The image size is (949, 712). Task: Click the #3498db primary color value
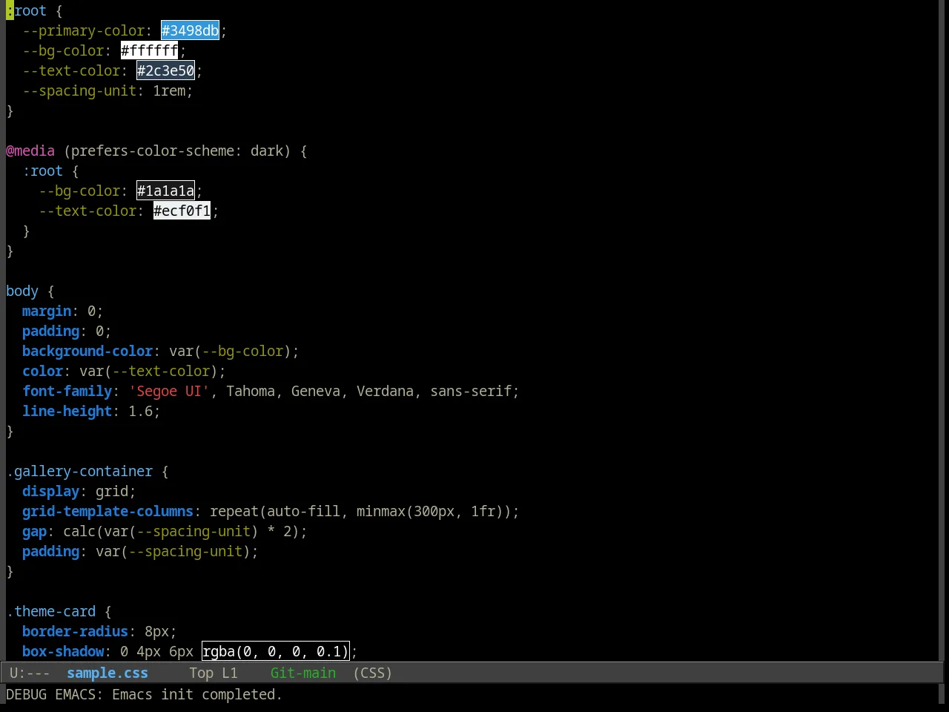[190, 30]
